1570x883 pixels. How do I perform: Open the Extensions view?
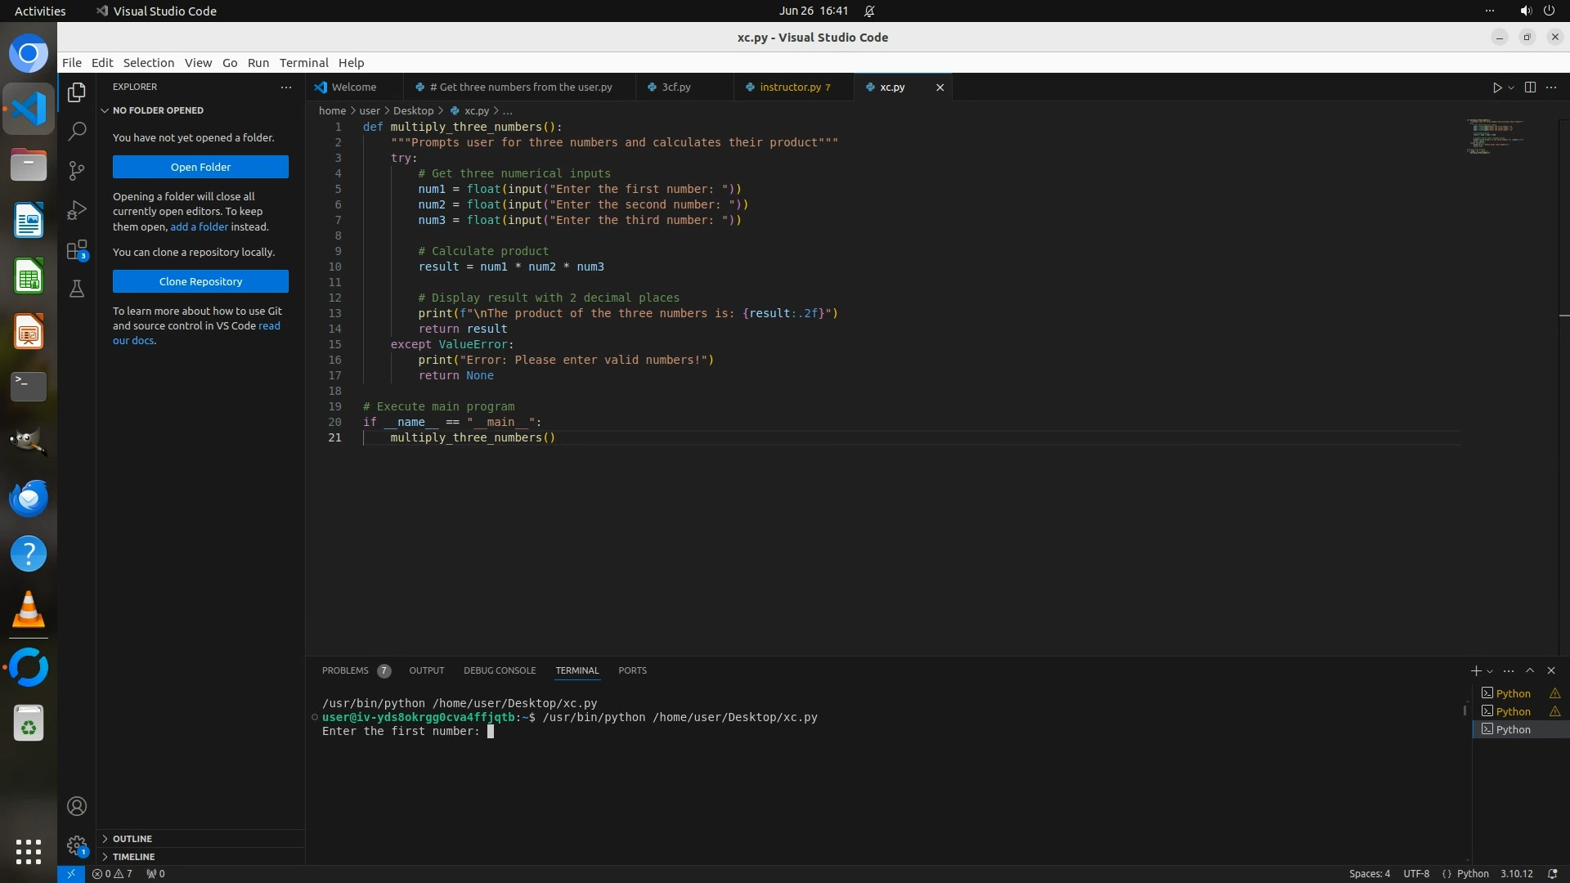point(77,250)
